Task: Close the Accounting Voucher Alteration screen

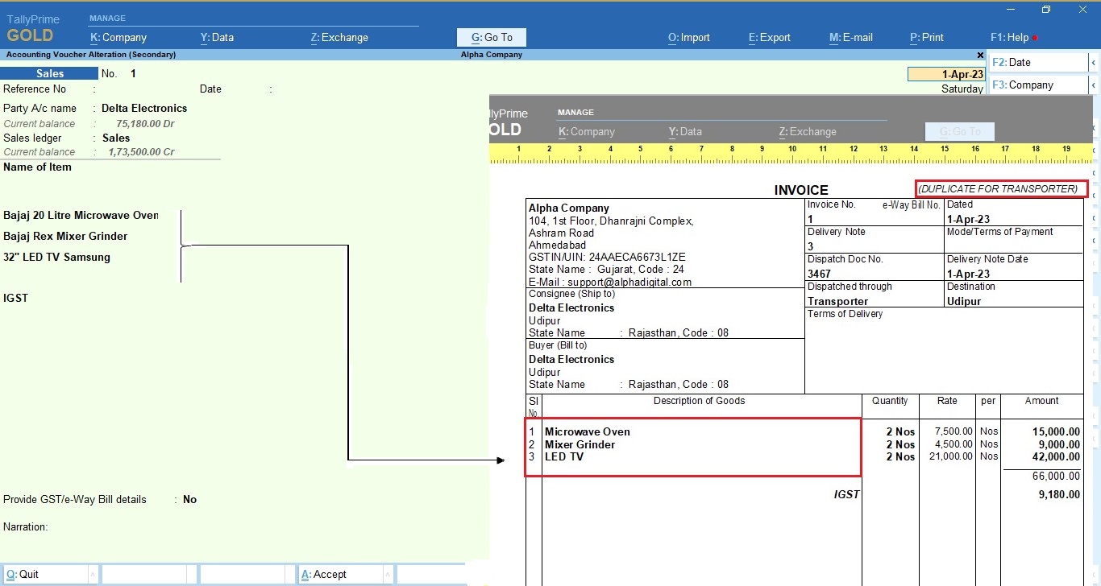Action: (x=980, y=55)
